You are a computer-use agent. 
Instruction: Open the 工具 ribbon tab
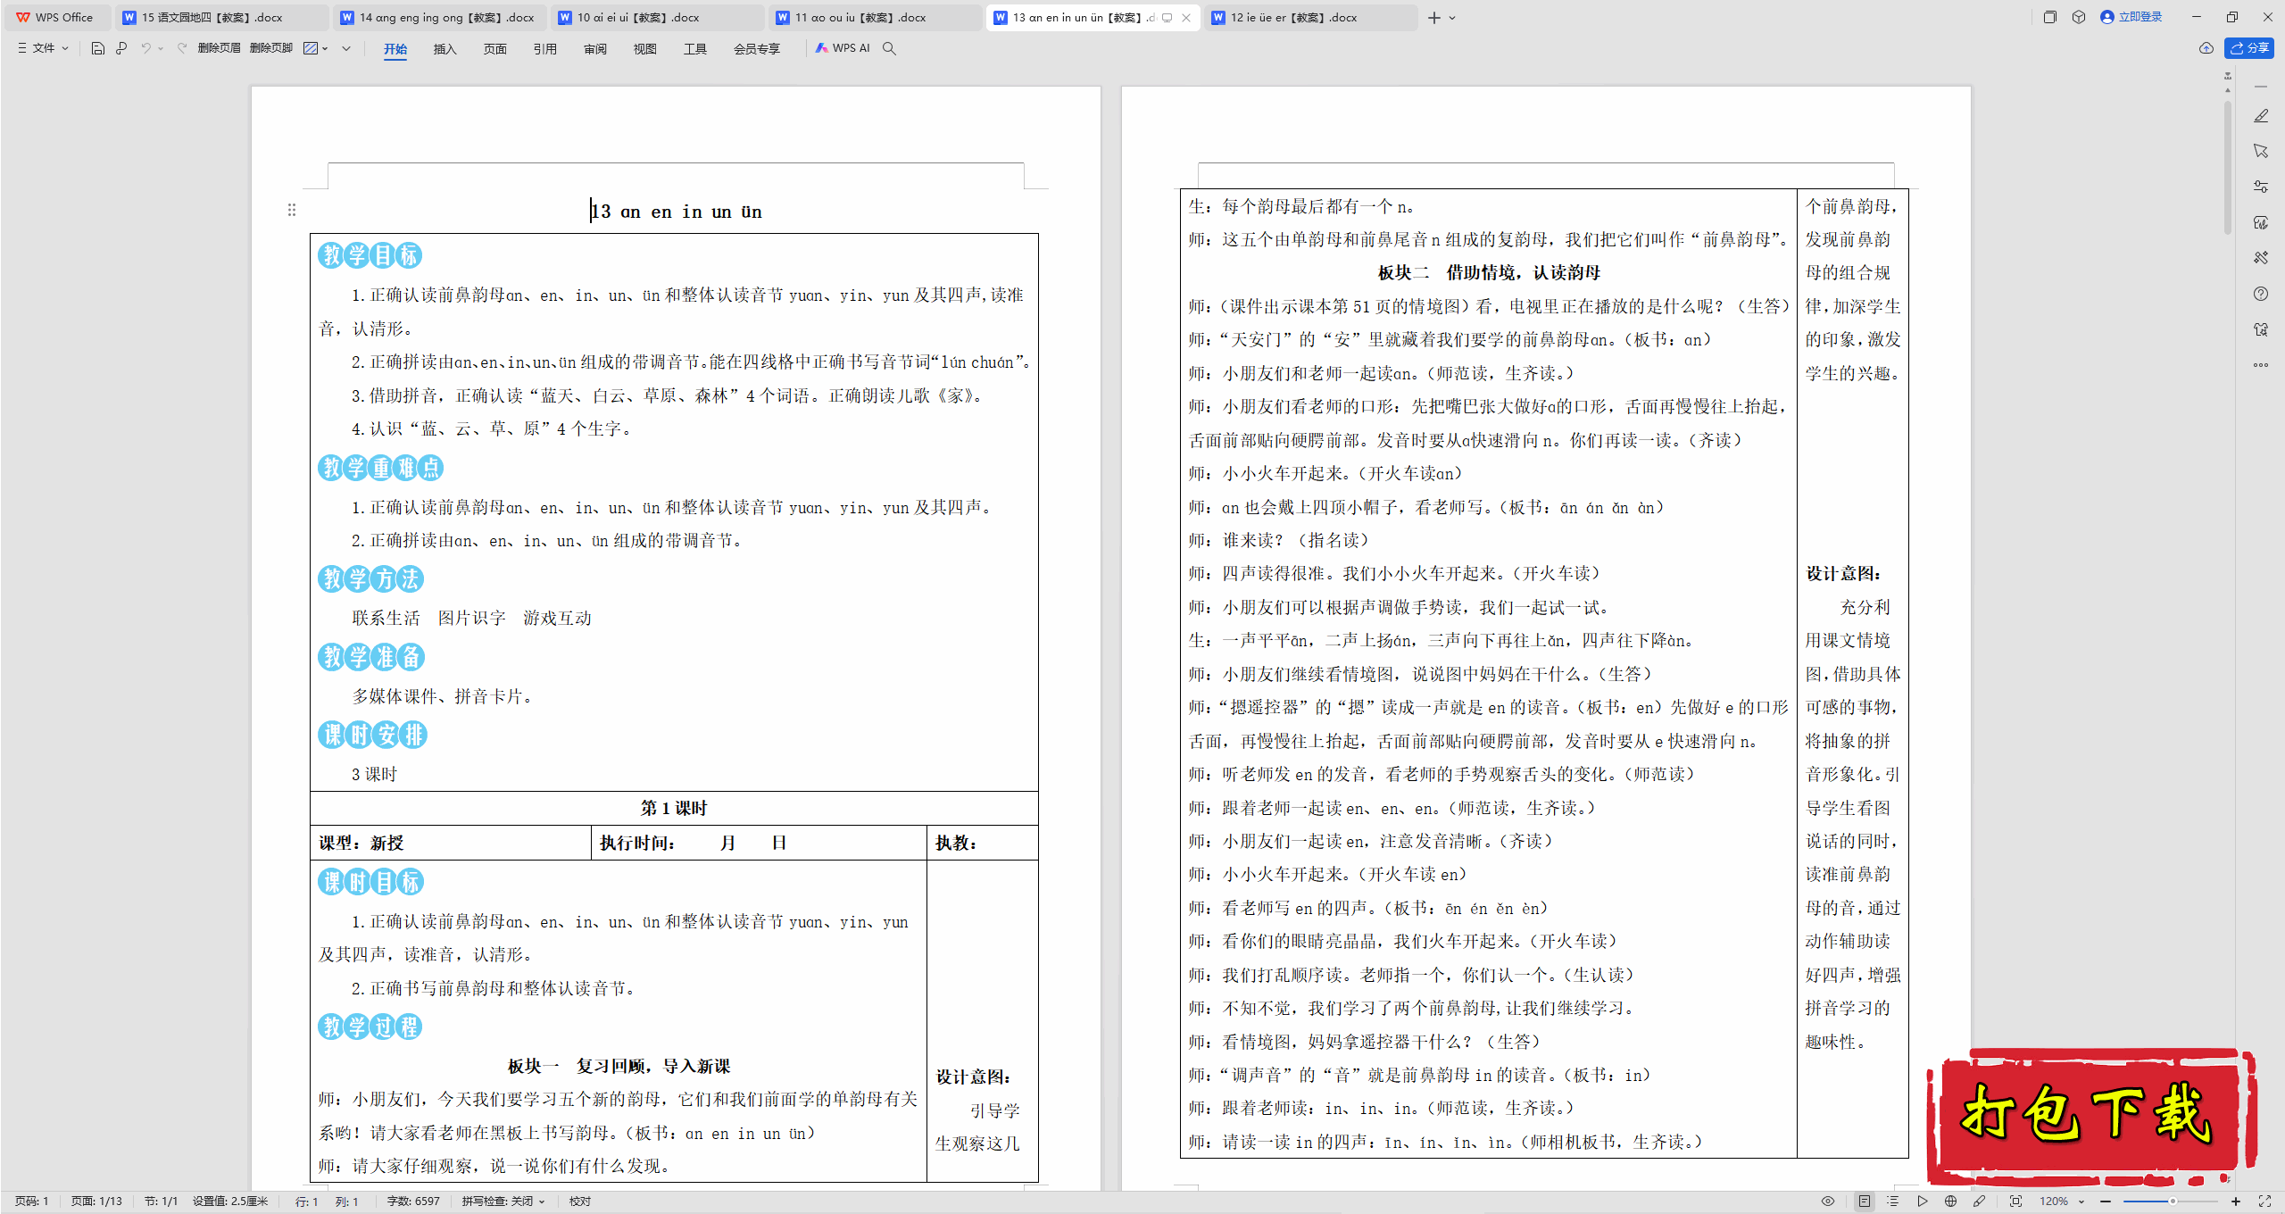pyautogui.click(x=695, y=49)
